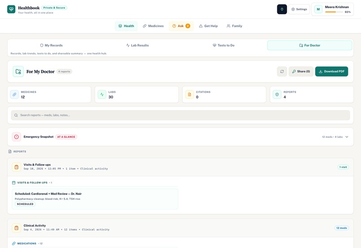Screen dimensions: 361x248
Task: Click the calendar icon beside VISITS & FOLLOW-UPS
Action: pos(13,183)
